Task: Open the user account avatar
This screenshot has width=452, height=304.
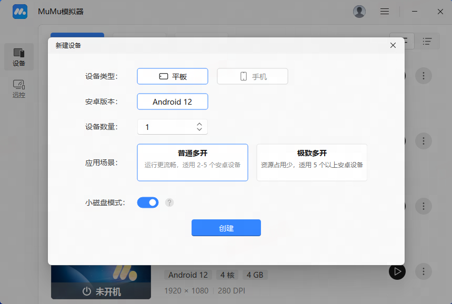Action: pos(359,12)
